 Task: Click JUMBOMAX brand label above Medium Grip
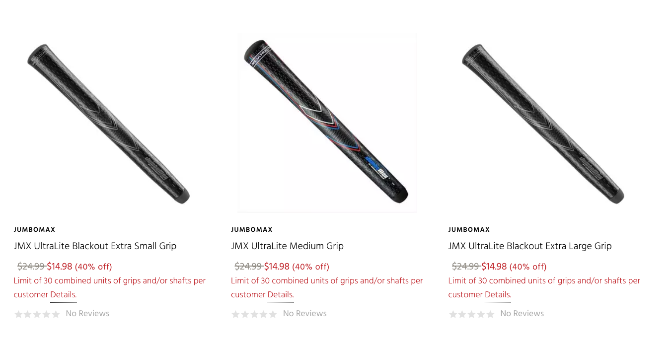pyautogui.click(x=252, y=230)
